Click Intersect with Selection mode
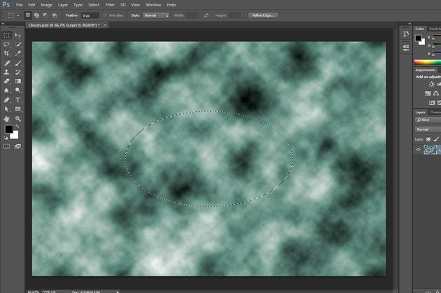441x293 pixels. click(55, 15)
